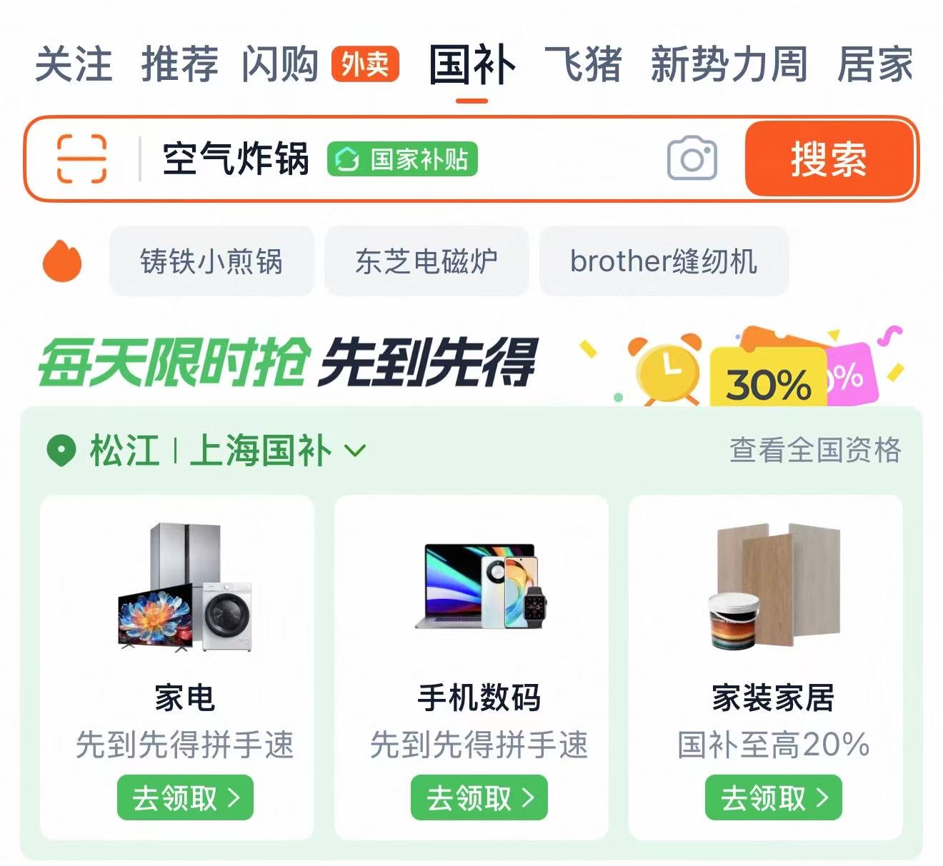943x866 pixels.
Task: Switch to the 飞猪 tab
Action: click(583, 64)
